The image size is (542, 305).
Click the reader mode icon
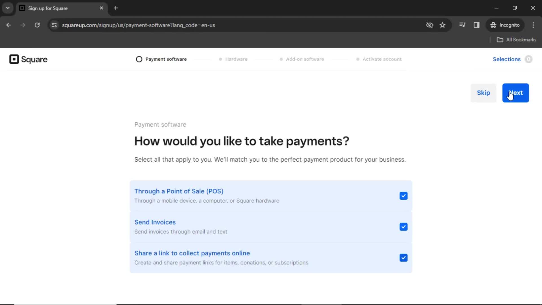pyautogui.click(x=477, y=25)
